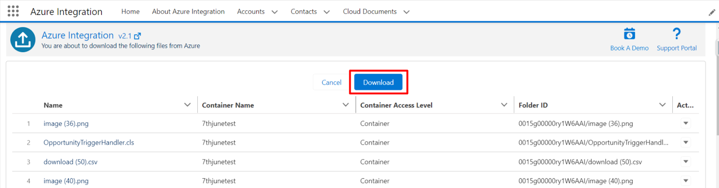Image resolution: width=719 pixels, height=188 pixels.
Task: Click the Support Portal question mark icon
Action: [677, 34]
